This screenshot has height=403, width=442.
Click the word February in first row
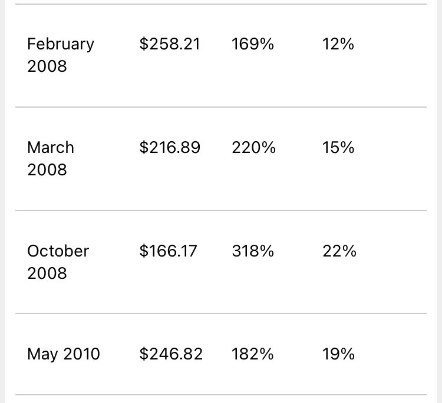(61, 45)
